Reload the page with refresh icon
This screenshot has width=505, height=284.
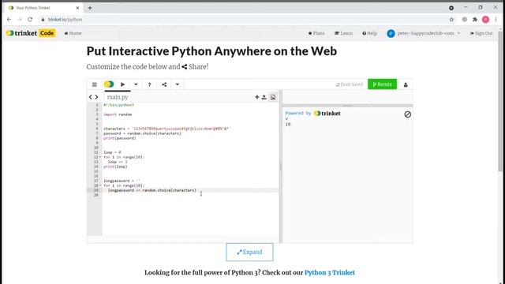coord(30,20)
